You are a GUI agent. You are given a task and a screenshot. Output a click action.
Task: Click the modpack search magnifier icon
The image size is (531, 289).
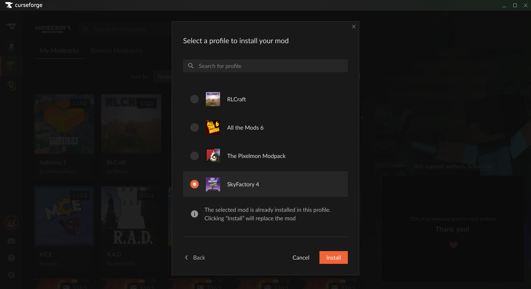coord(86,29)
